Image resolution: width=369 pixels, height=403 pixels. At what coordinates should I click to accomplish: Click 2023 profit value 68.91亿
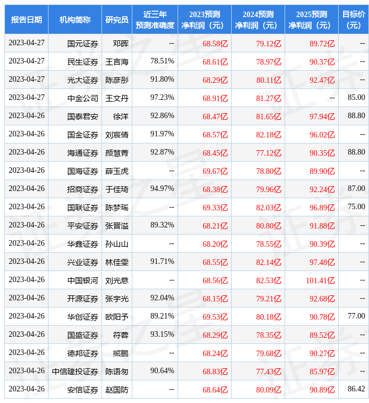point(215,98)
